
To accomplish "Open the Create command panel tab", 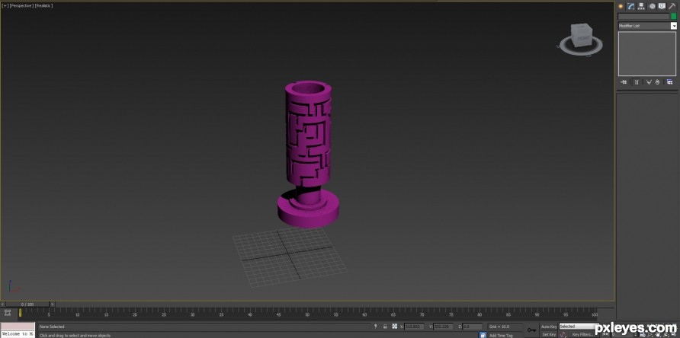I will click(621, 6).
